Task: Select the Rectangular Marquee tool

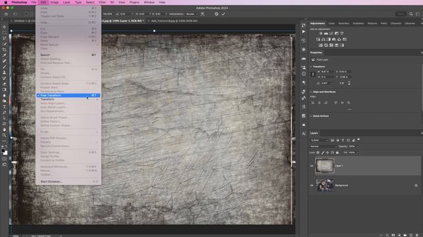Action: [x=5, y=32]
